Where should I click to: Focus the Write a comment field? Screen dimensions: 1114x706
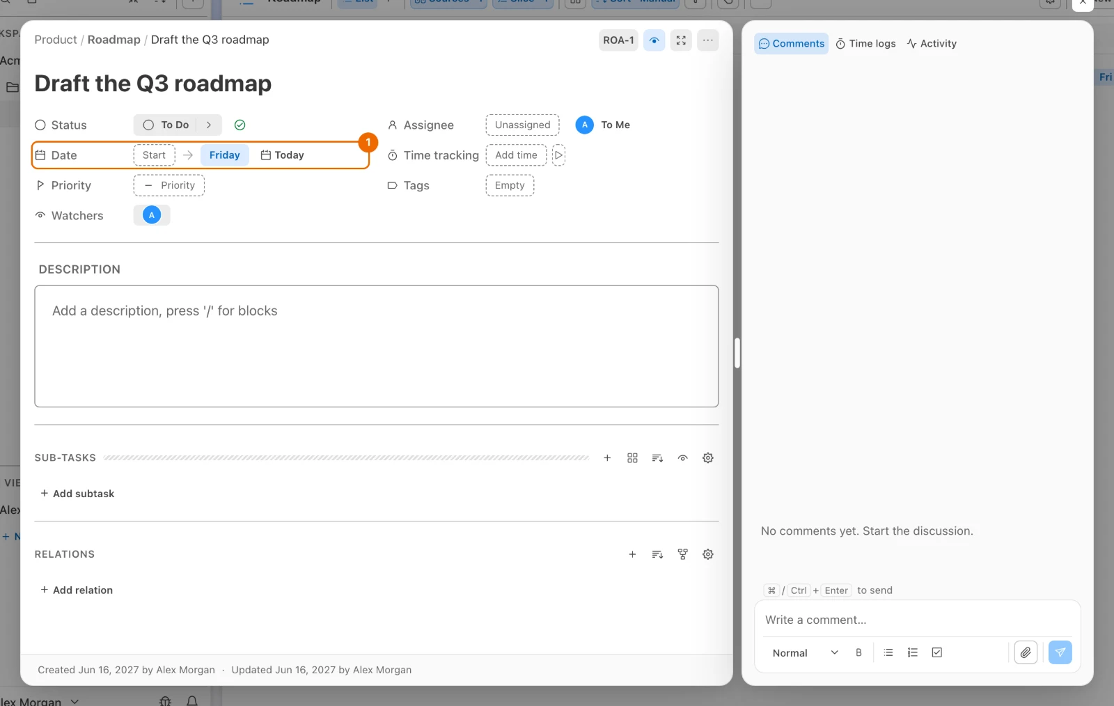tap(918, 620)
